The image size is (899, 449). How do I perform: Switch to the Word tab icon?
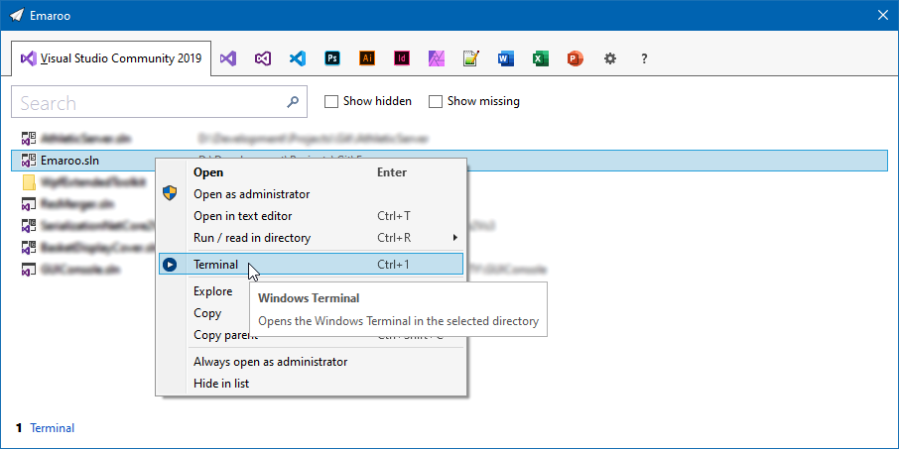(506, 58)
